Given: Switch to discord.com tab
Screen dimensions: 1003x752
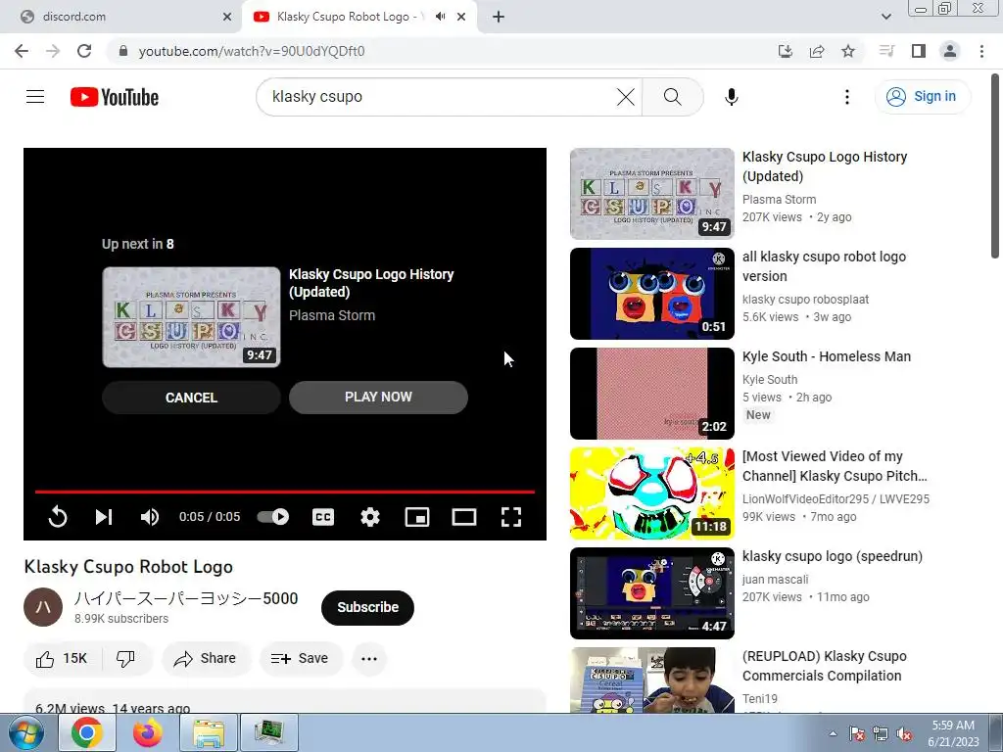Looking at the screenshot, I should pos(120,17).
